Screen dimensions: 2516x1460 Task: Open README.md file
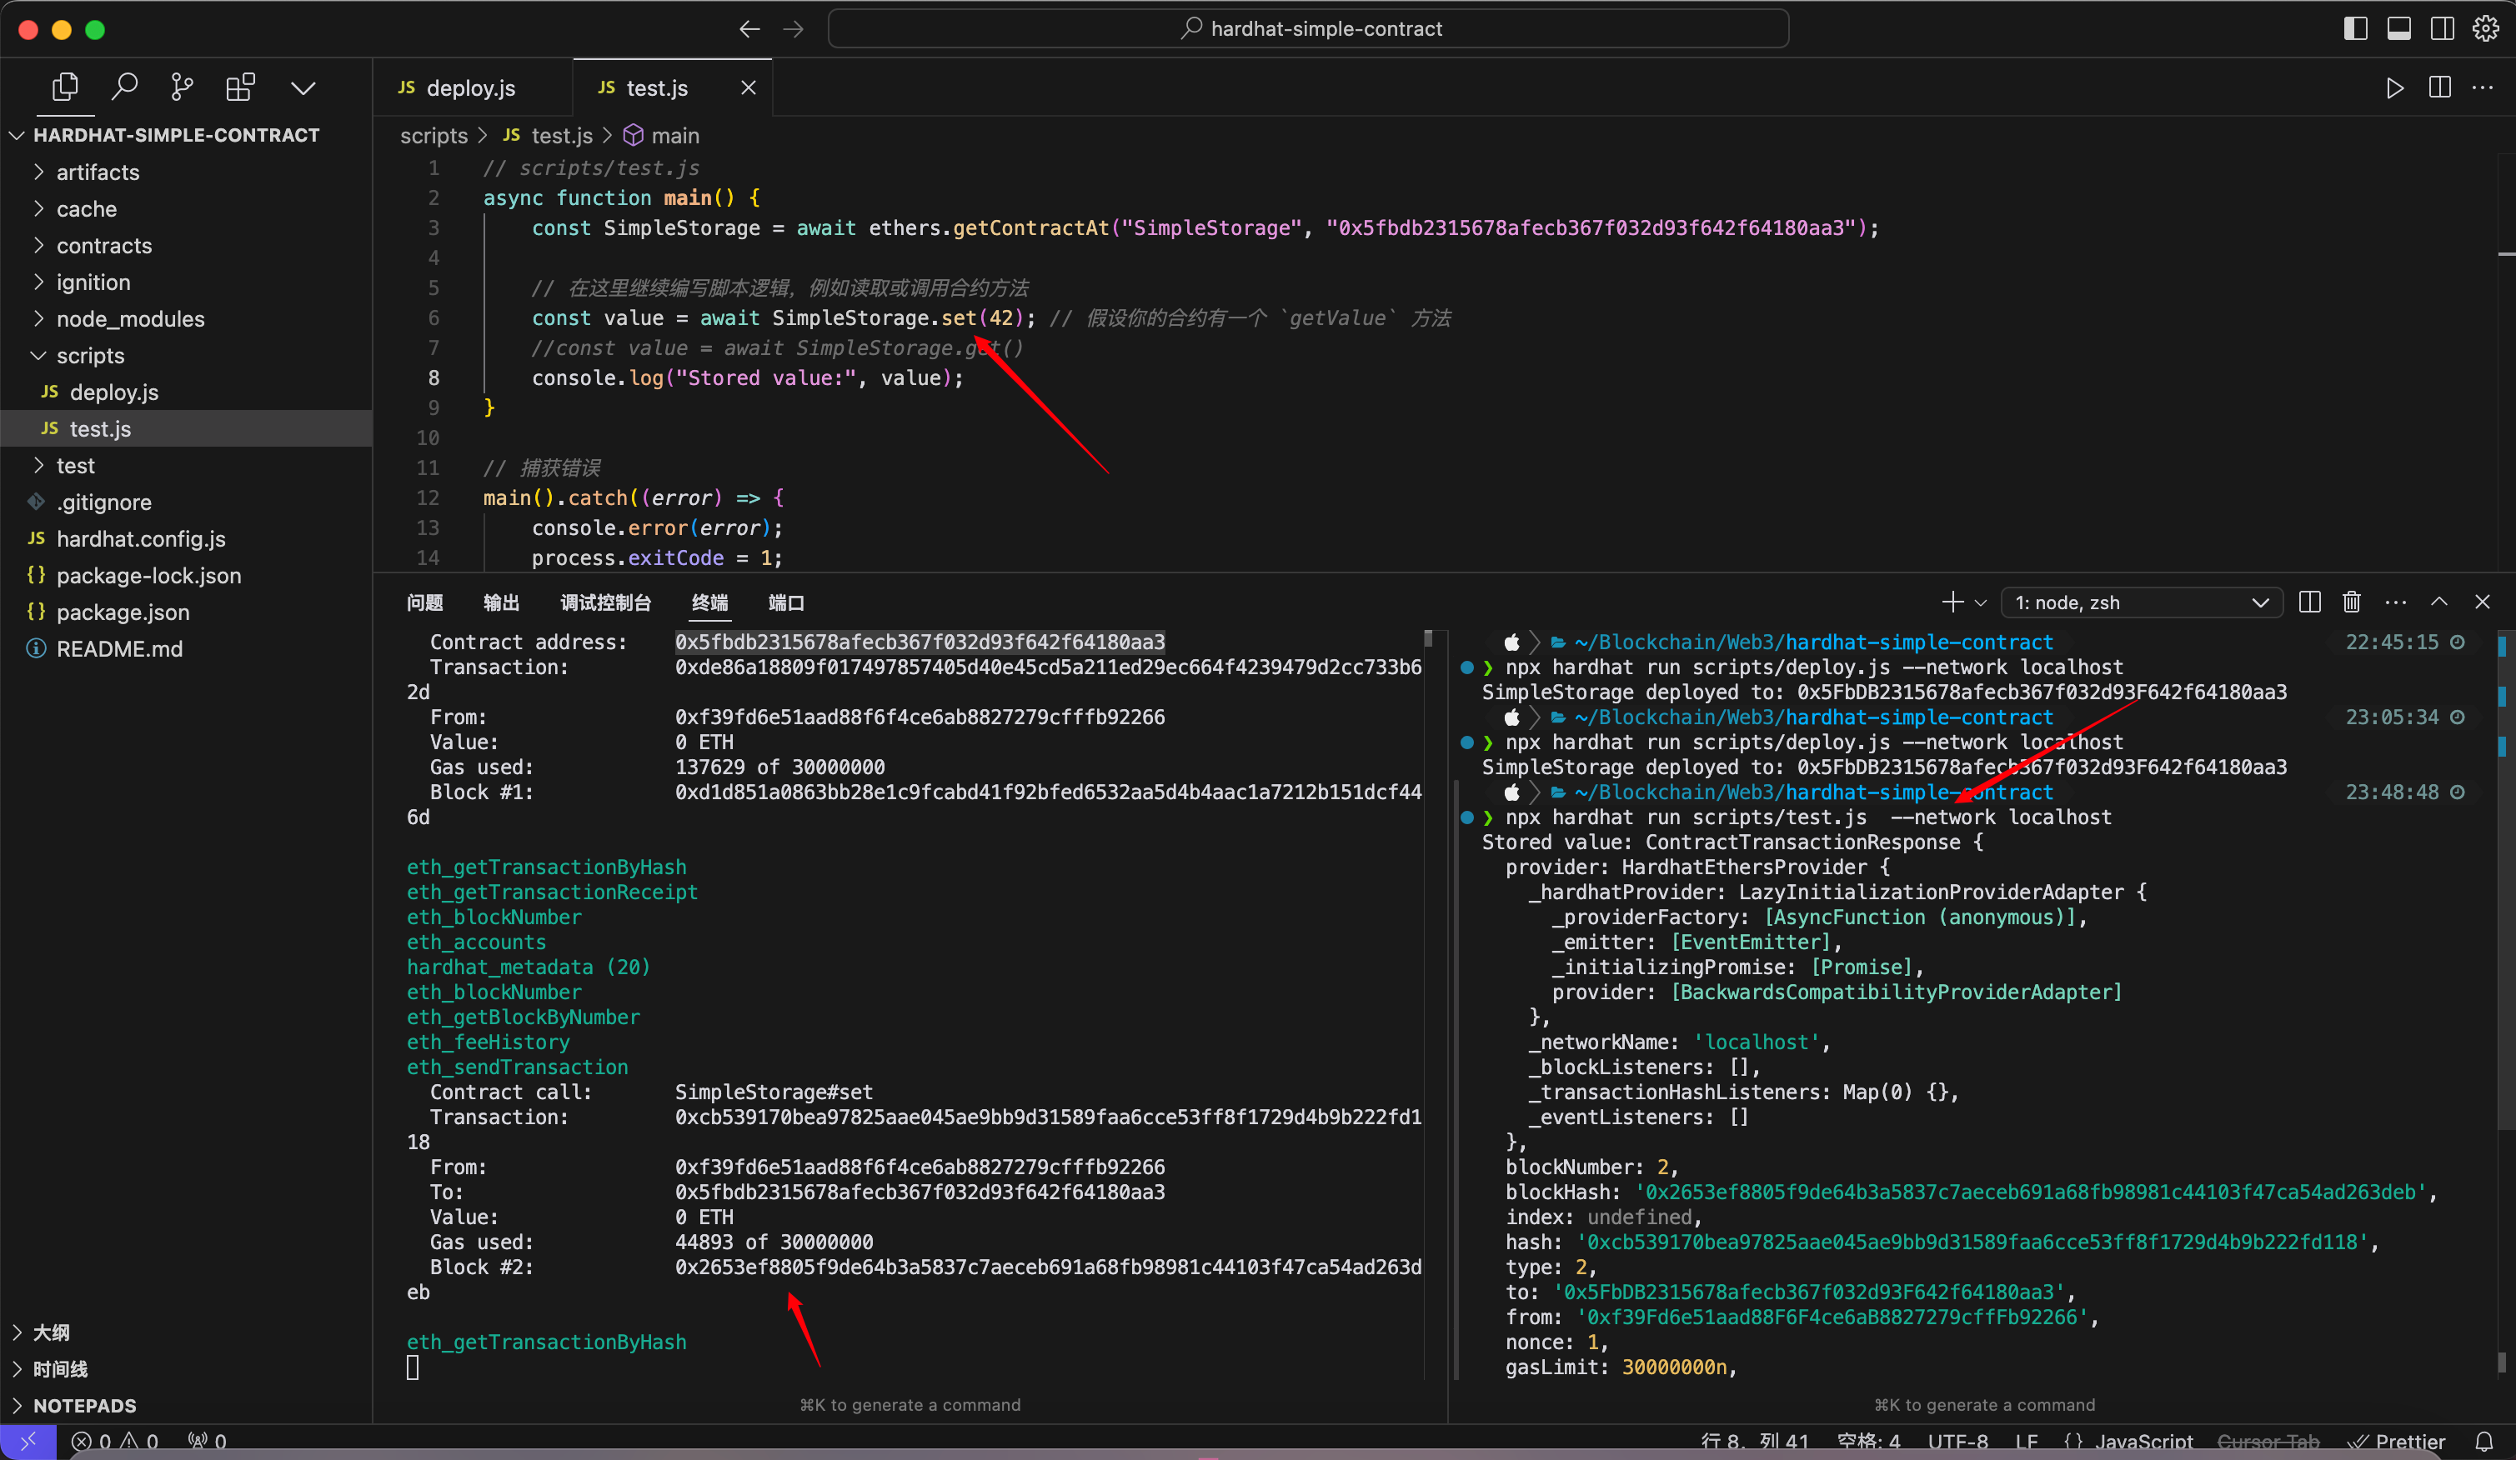click(x=186, y=648)
